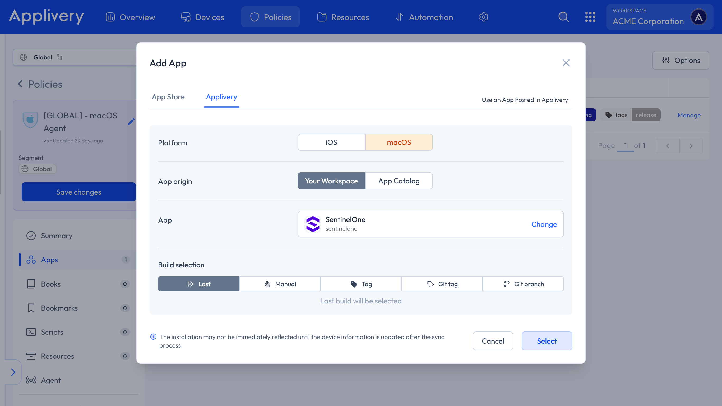
Task: Click the pencil edit icon beside policy name
Action: (131, 122)
